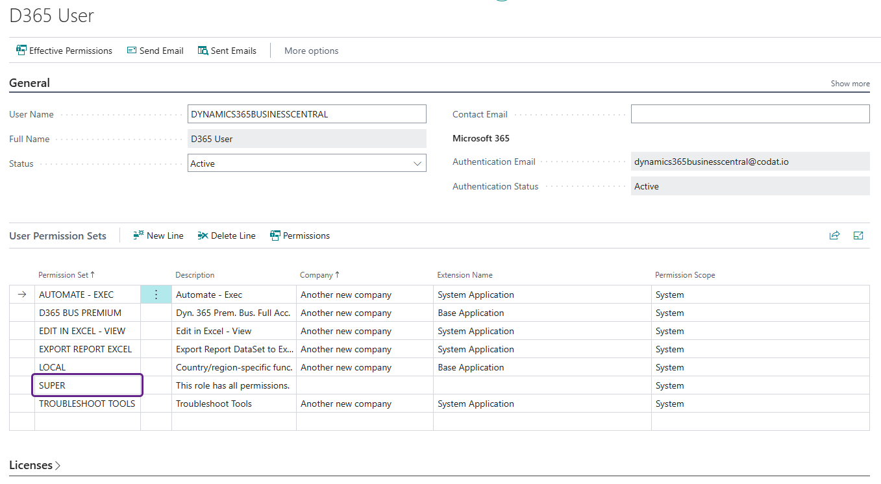
Task: Sort by the Company column header
Action: [319, 274]
